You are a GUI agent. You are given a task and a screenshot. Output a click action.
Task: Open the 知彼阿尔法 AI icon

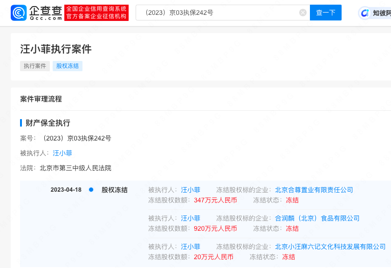coord(365,13)
